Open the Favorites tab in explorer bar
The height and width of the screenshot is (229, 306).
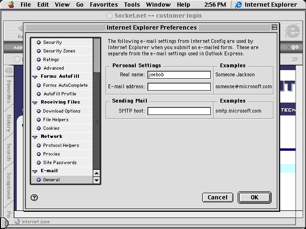9,92
